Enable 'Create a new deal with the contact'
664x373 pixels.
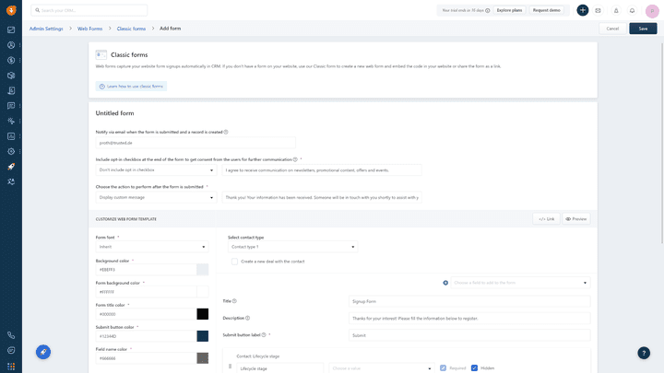tap(235, 262)
